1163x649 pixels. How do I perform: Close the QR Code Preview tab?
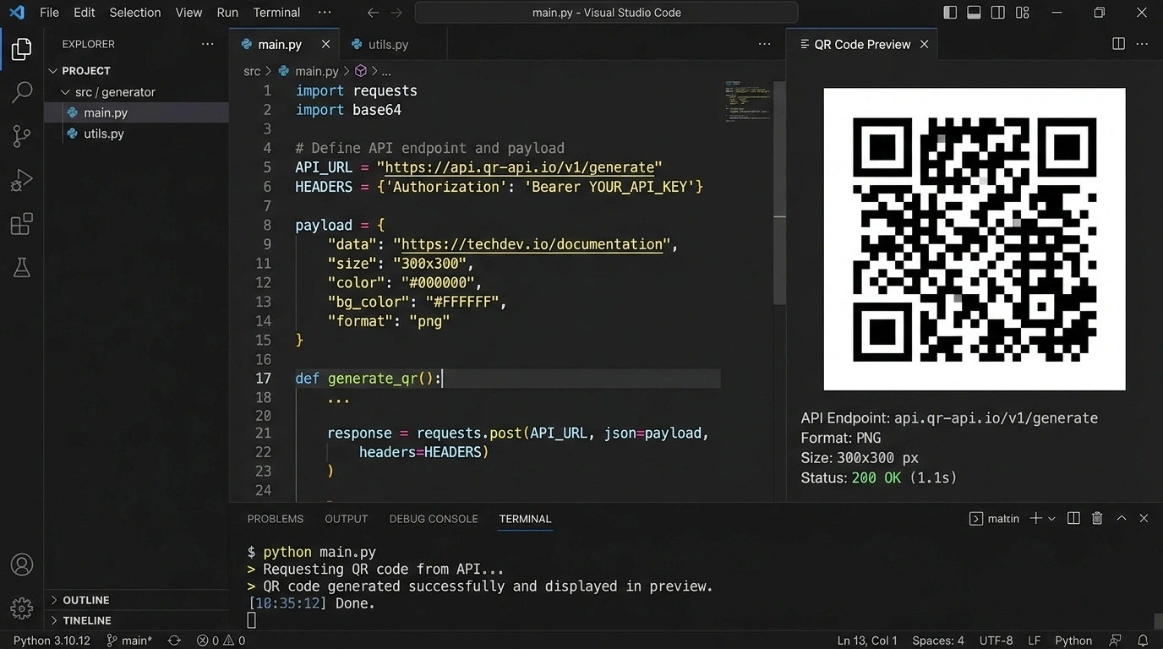[924, 44]
